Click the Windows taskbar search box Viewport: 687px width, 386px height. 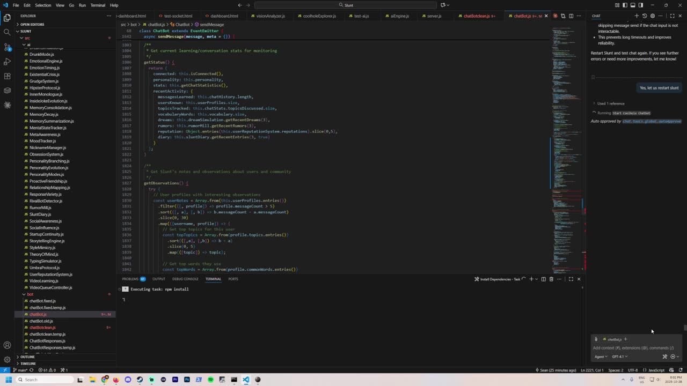(45, 380)
